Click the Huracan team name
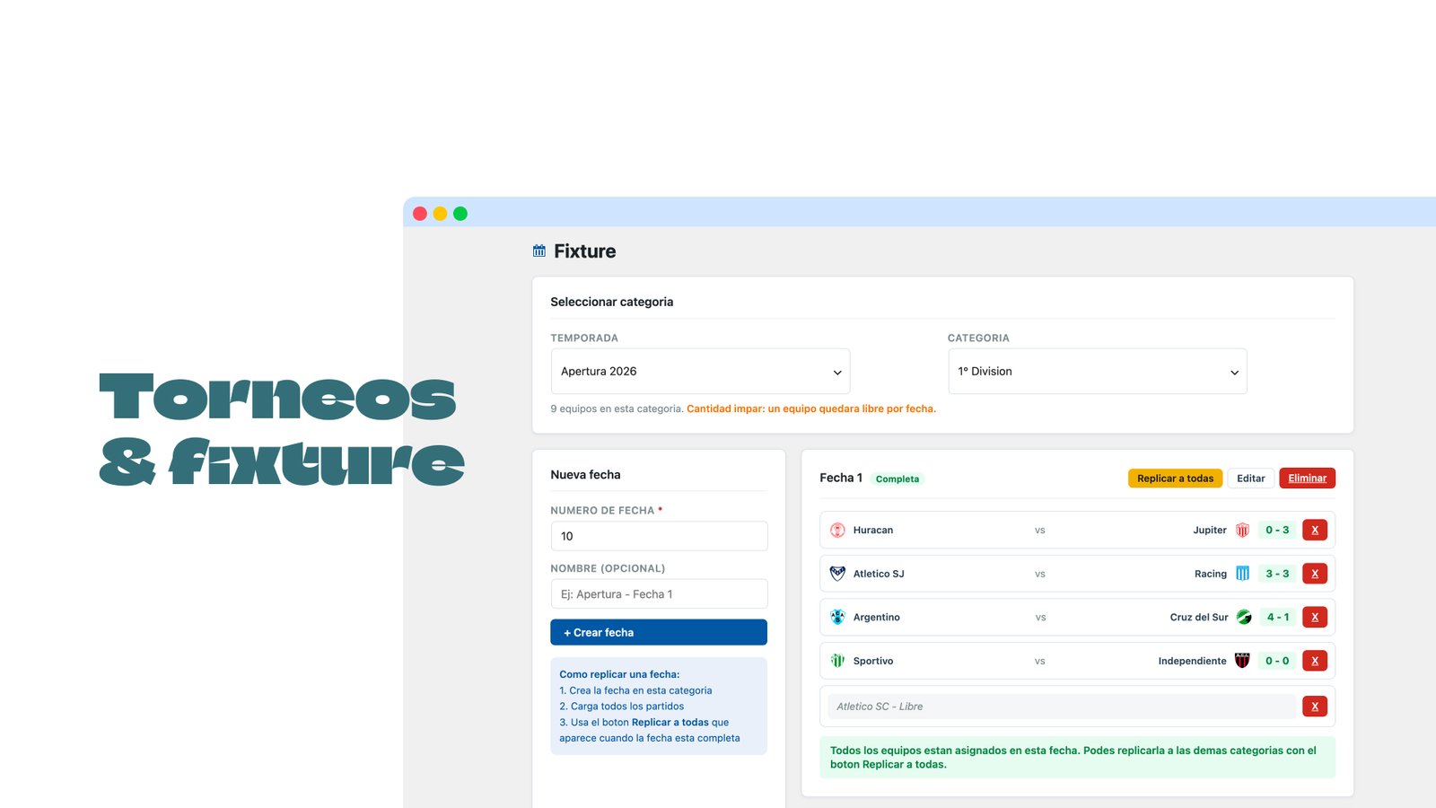The width and height of the screenshot is (1436, 808). (872, 530)
